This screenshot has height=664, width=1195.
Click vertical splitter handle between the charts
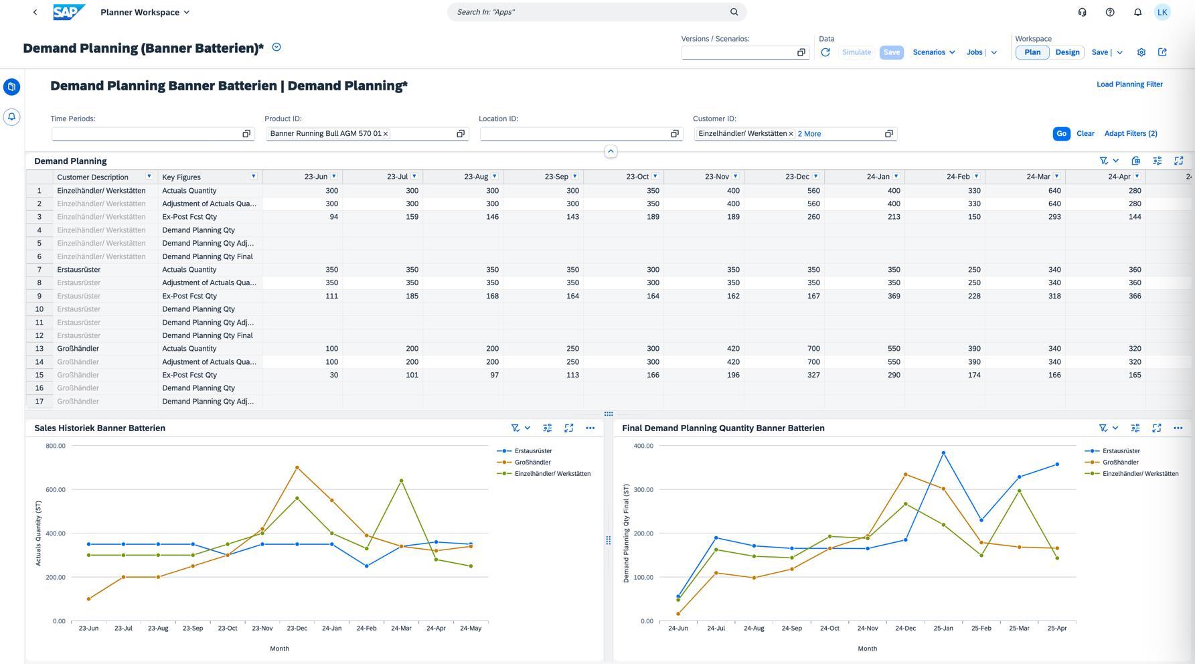[x=608, y=540]
